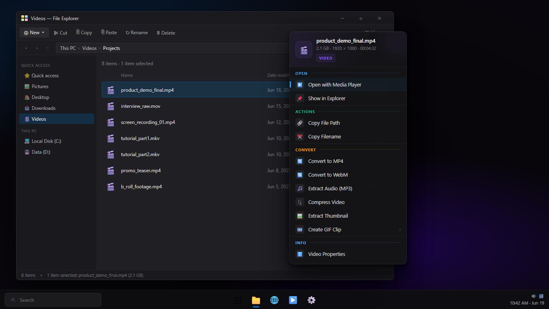Select the file tutorial_part2.mkv
The height and width of the screenshot is (309, 549).
195,154
